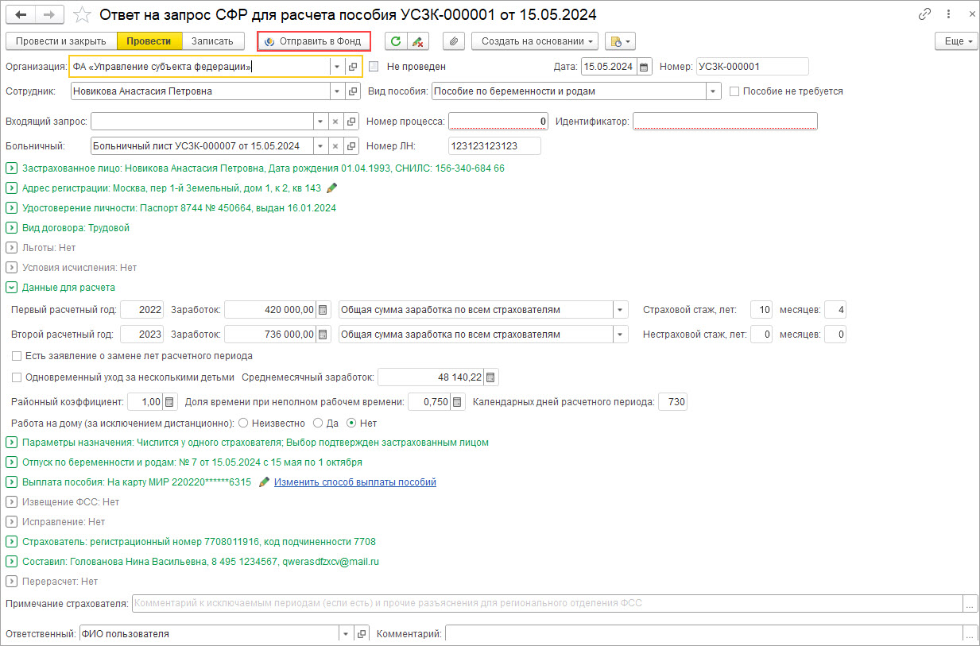
Task: Open Организация record with open-form icon
Action: 354,67
